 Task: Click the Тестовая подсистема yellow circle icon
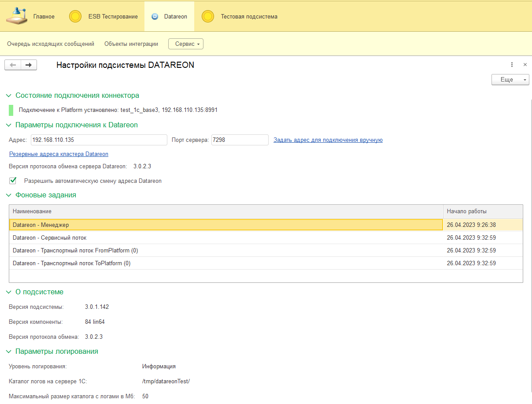coord(208,16)
